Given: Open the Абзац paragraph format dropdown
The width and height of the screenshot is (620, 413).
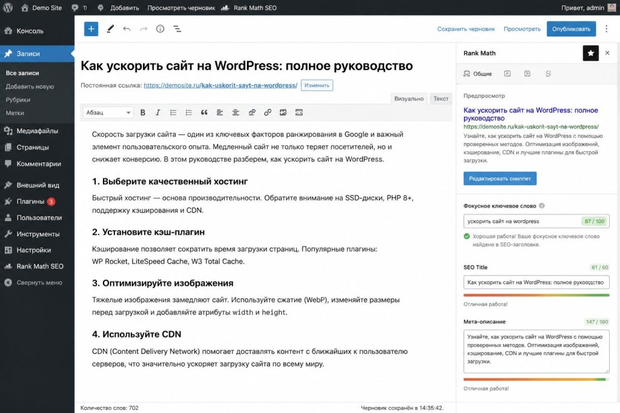Looking at the screenshot, I should [x=108, y=112].
